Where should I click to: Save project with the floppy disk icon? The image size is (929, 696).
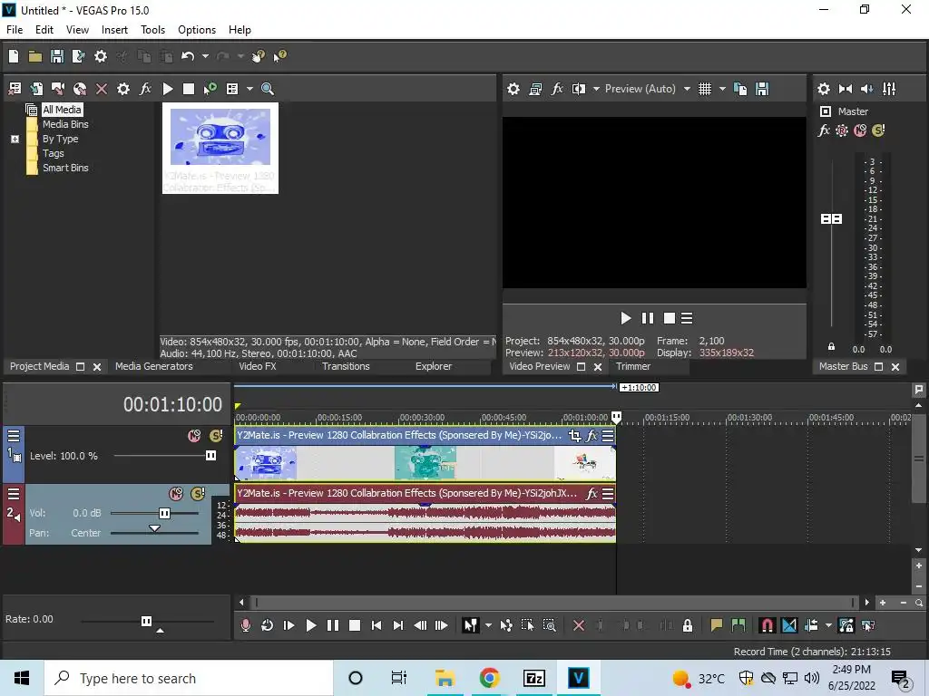[x=57, y=56]
